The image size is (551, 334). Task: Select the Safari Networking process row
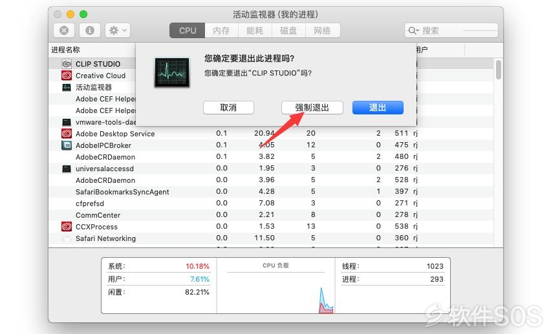click(x=270, y=238)
